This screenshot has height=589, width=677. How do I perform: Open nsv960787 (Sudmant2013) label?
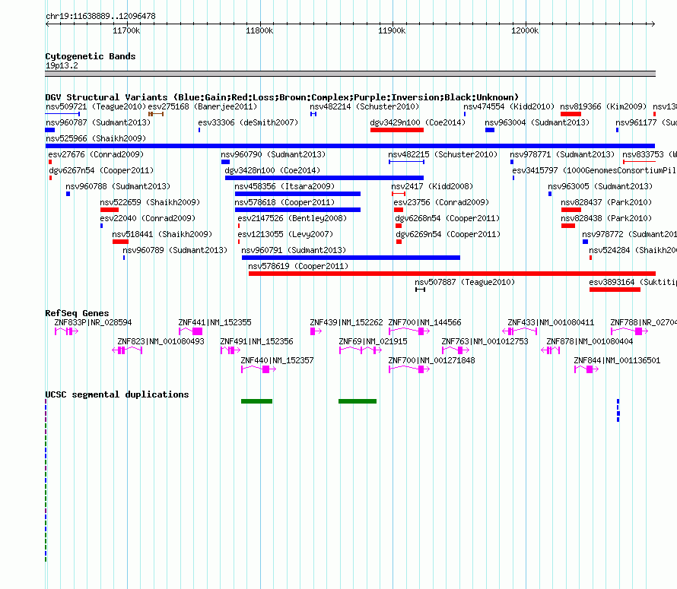[x=98, y=122]
